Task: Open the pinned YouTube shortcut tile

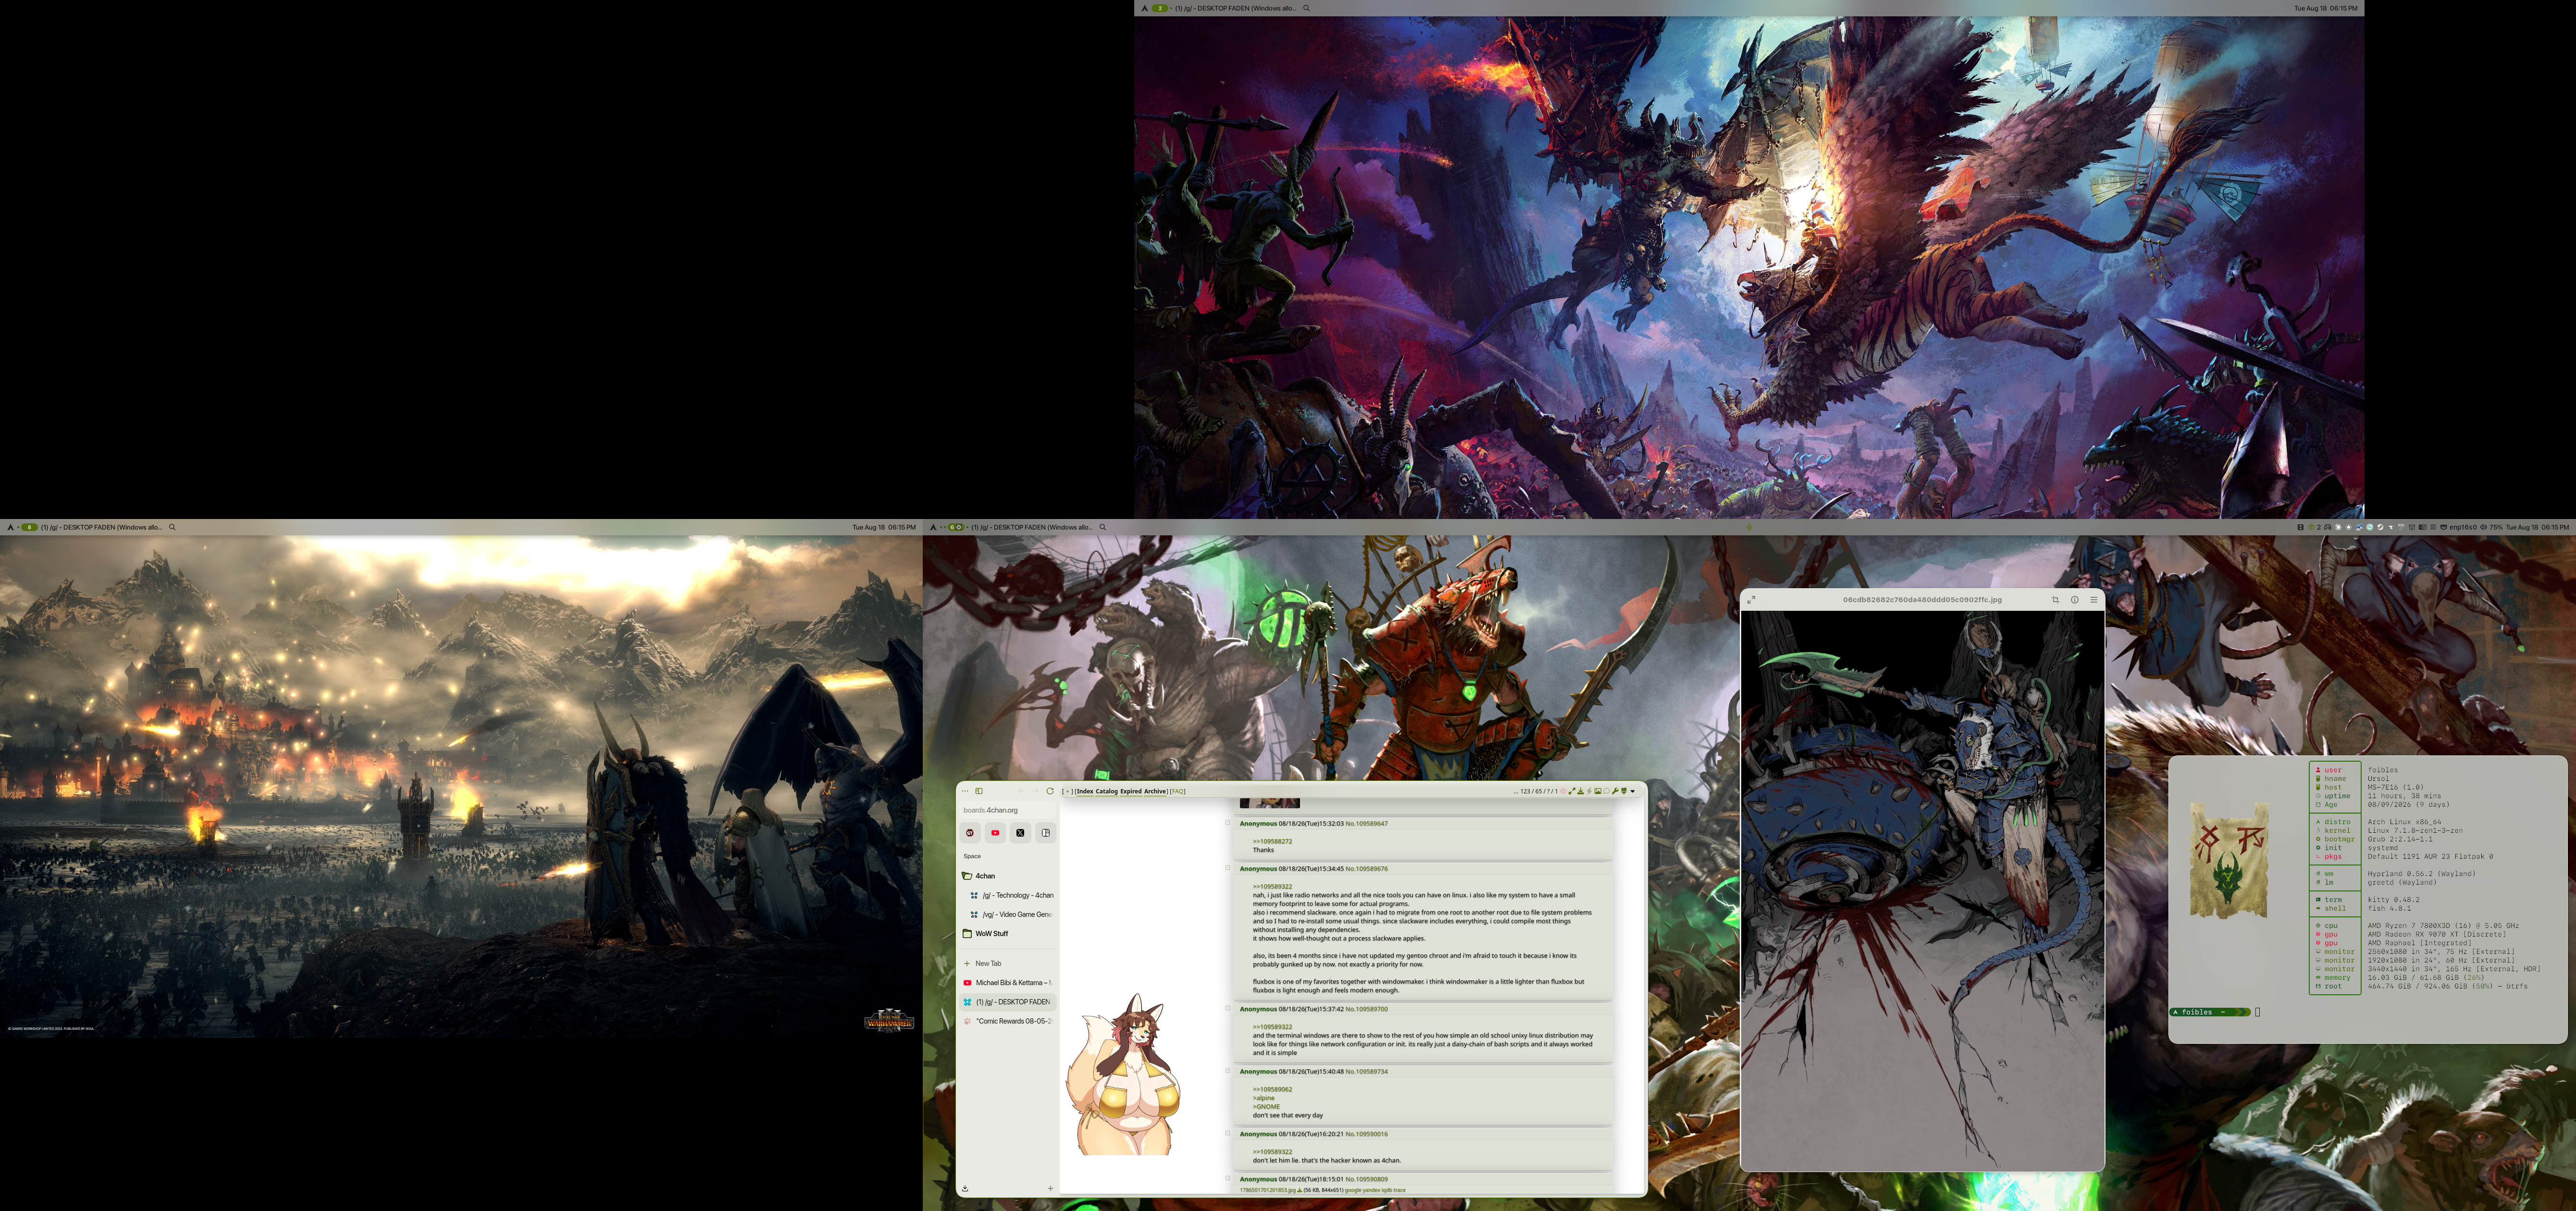Action: 995,833
